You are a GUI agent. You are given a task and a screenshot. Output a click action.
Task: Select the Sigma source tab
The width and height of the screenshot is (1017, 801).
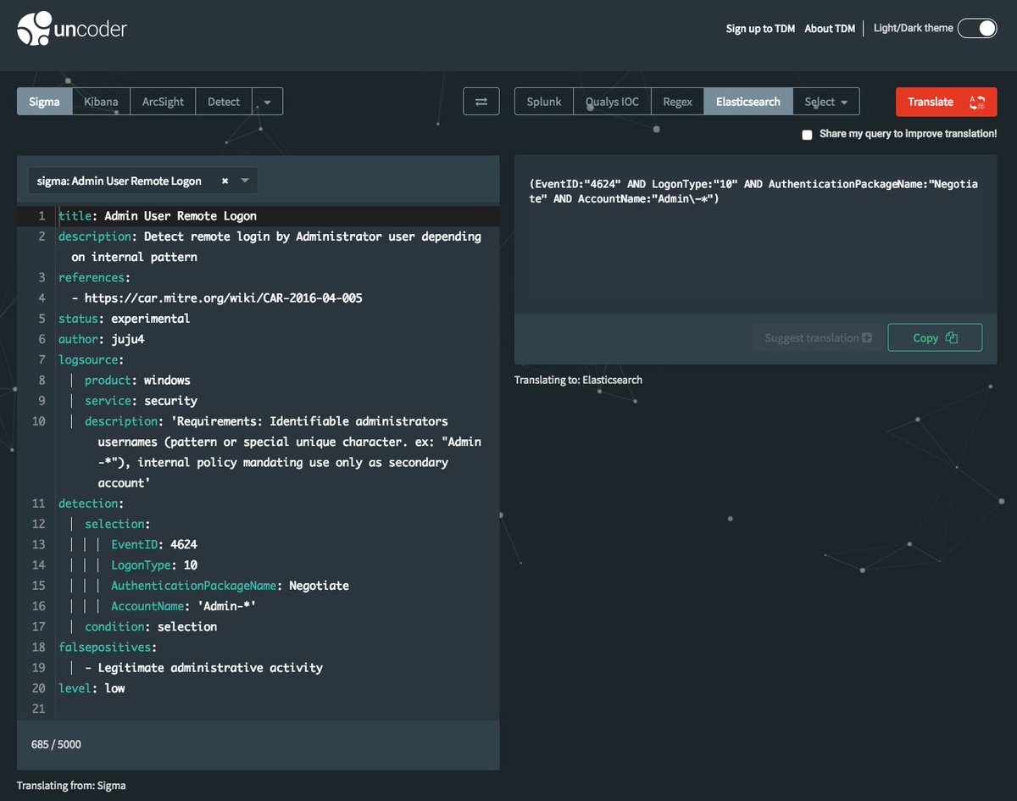44,102
